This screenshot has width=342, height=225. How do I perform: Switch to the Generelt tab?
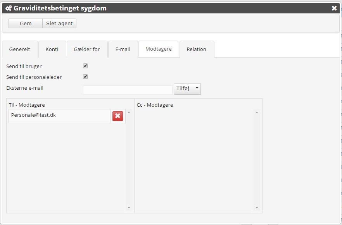coord(20,49)
